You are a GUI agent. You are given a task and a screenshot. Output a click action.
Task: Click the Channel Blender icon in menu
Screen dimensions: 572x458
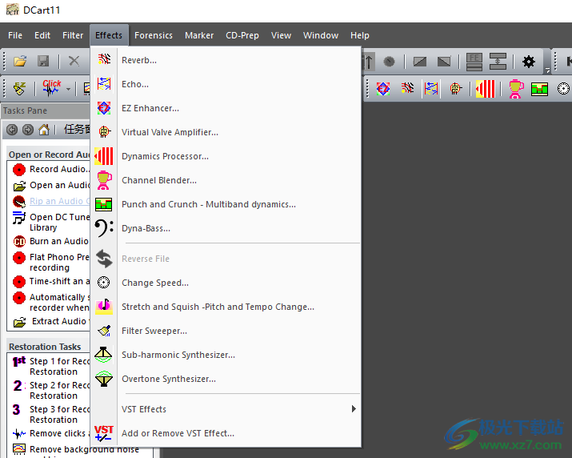pyautogui.click(x=104, y=180)
